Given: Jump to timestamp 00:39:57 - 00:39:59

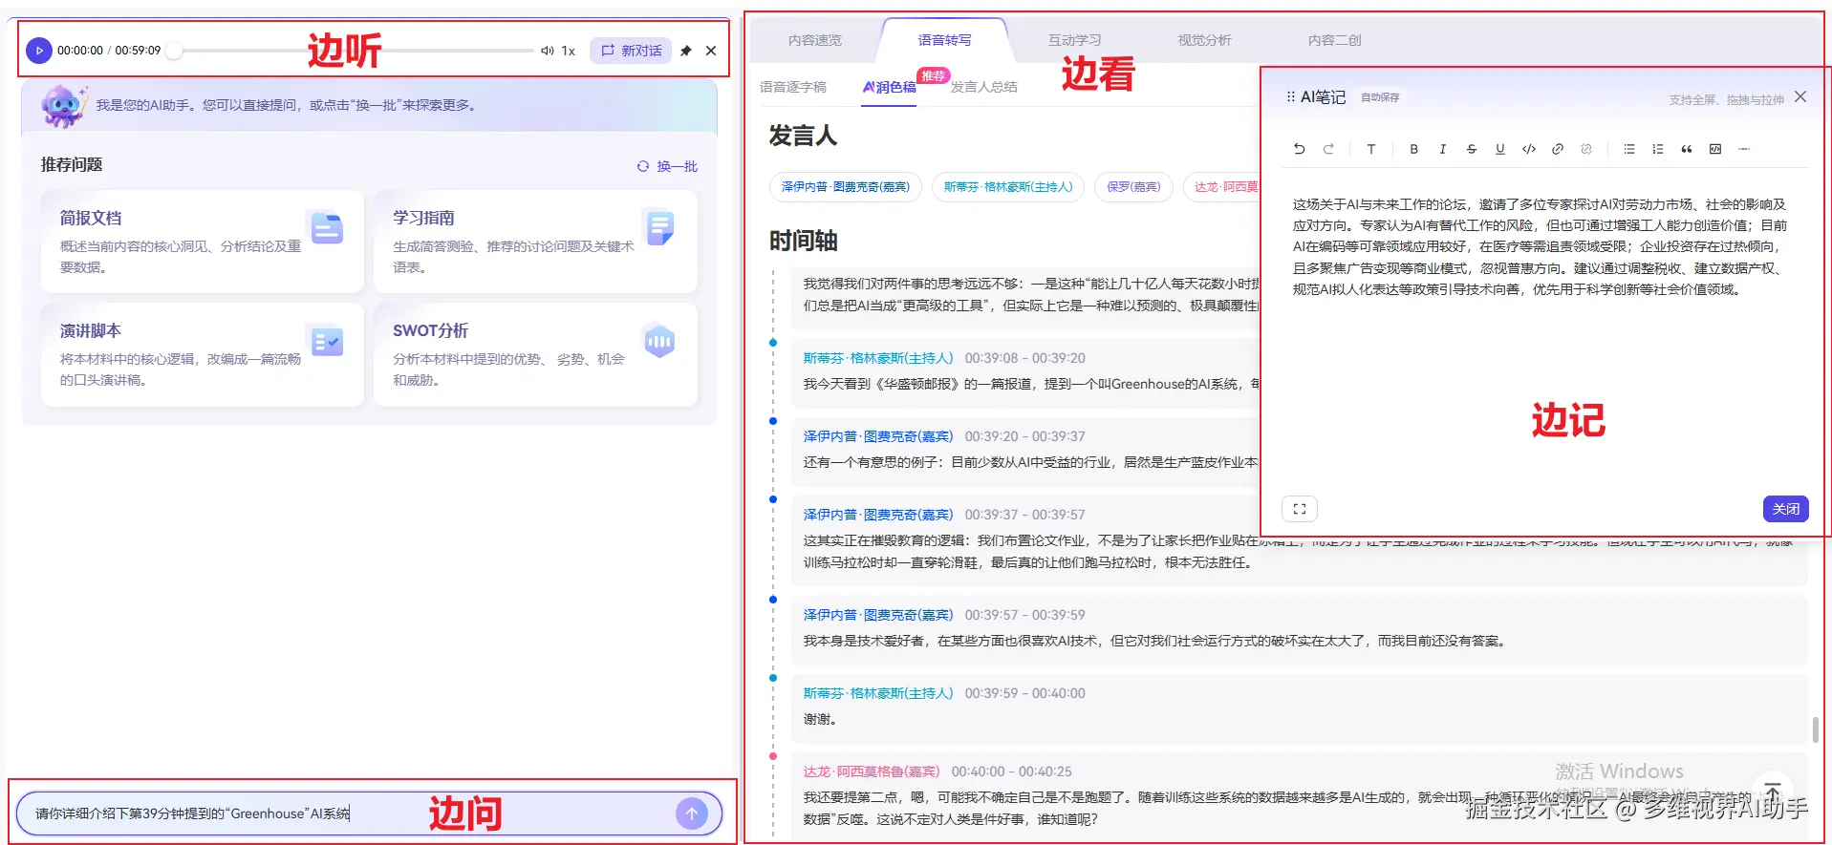Looking at the screenshot, I should pos(1024,615).
